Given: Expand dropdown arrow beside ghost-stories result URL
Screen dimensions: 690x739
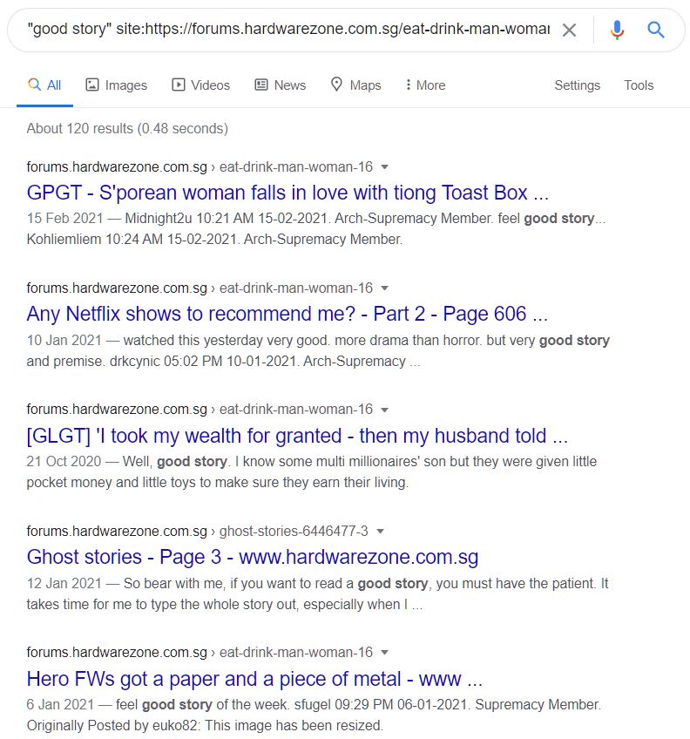Looking at the screenshot, I should (381, 532).
